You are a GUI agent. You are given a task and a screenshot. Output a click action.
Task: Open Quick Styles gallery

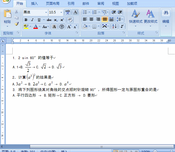(136, 18)
